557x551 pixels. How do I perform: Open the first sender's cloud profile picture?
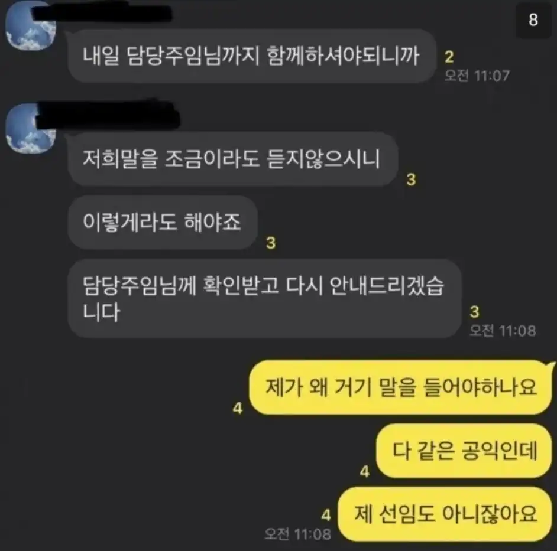(31, 25)
